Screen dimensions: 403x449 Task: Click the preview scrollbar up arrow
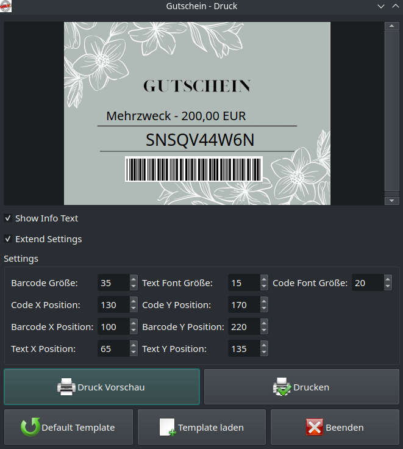[392, 26]
